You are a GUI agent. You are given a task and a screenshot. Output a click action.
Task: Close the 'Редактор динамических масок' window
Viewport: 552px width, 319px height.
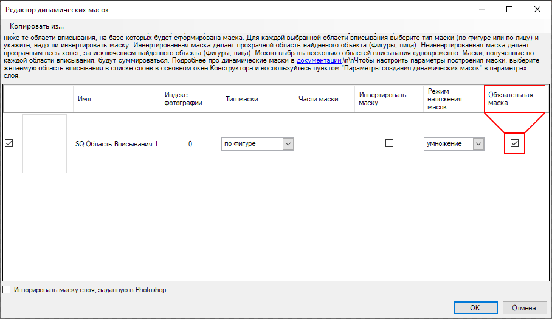(537, 10)
